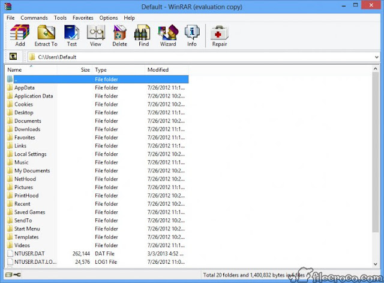Select the Local Settings folder name

click(x=31, y=154)
